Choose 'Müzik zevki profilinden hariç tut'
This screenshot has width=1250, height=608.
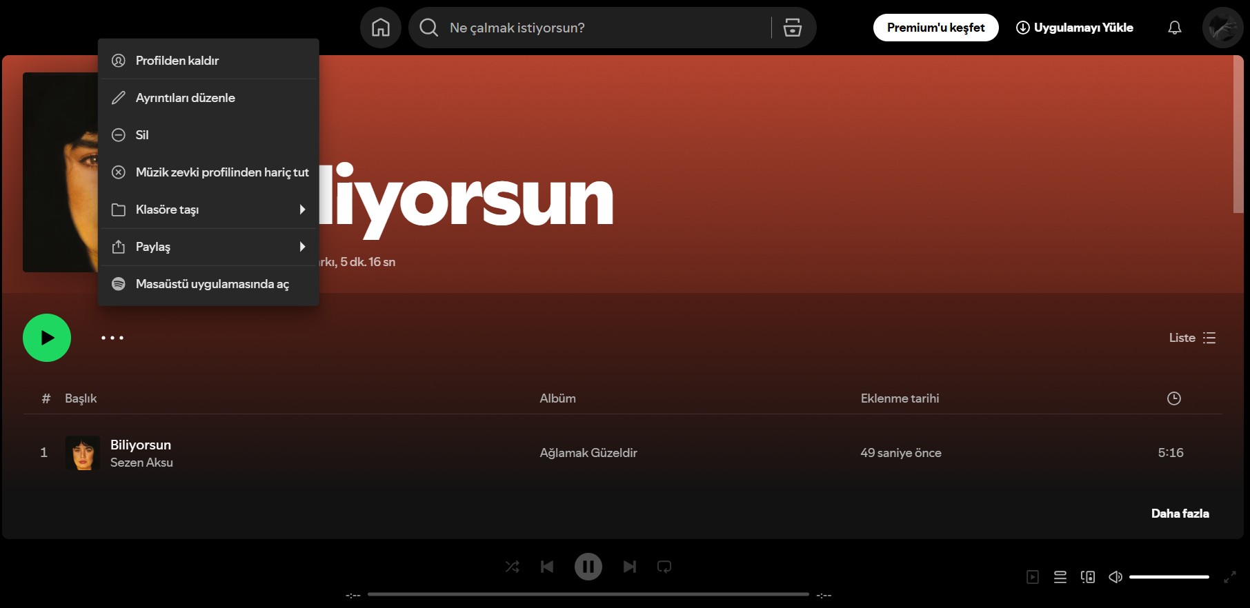point(208,172)
